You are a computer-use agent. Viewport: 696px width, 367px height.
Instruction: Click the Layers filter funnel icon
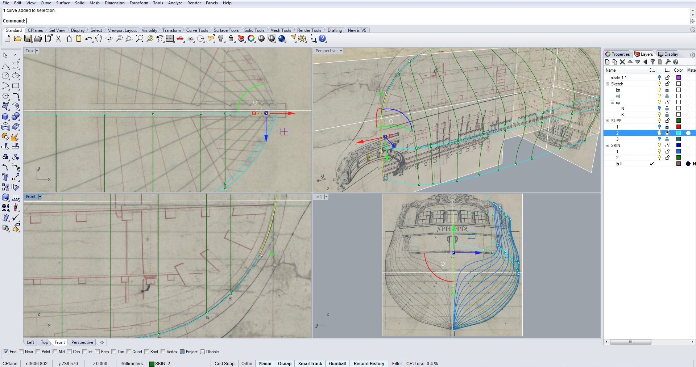tap(652, 62)
